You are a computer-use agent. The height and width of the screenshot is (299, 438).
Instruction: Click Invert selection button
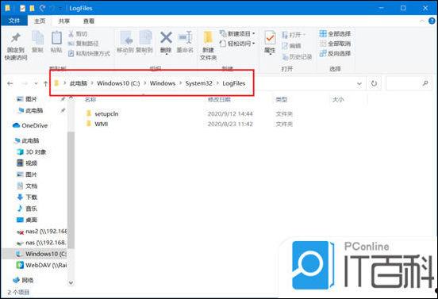[335, 53]
